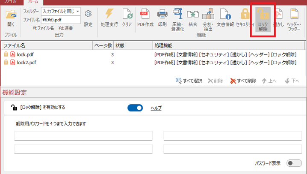Move file up with 上へ
The height and width of the screenshot is (174, 307).
pyautogui.click(x=269, y=81)
